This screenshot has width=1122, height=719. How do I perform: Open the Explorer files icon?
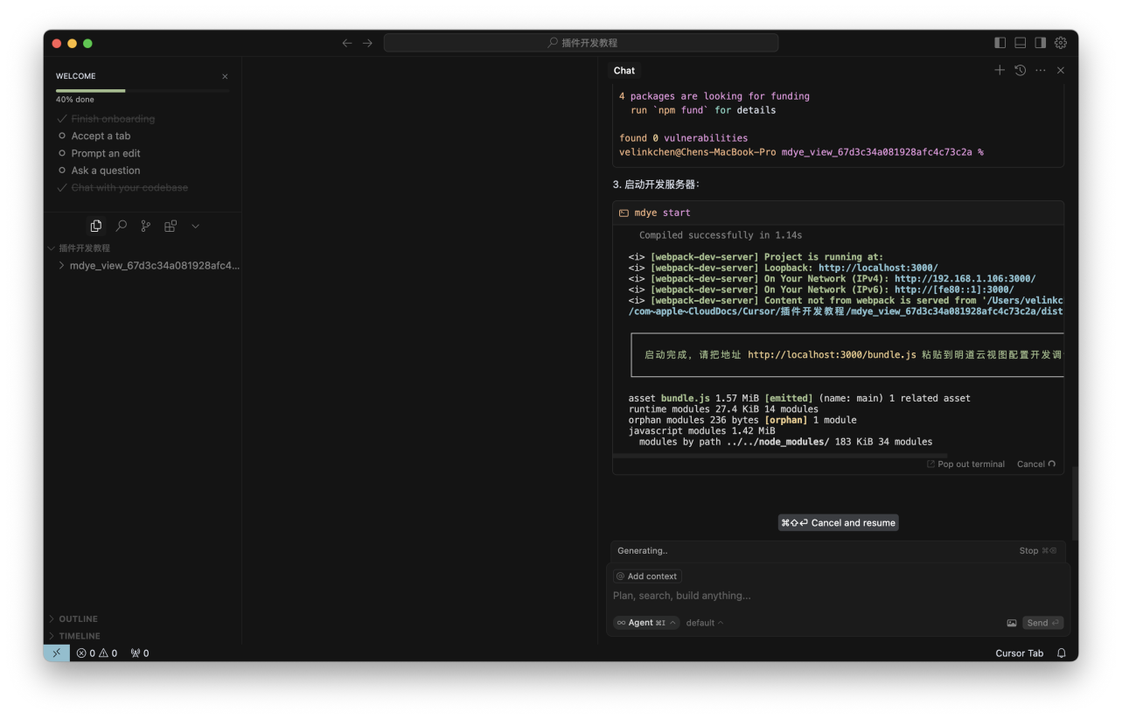pos(96,226)
